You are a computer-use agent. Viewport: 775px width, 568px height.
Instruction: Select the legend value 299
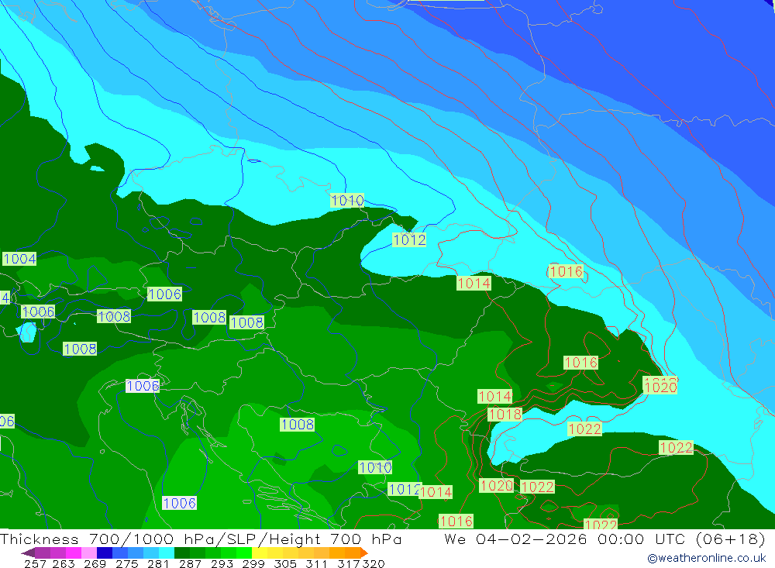253,563
